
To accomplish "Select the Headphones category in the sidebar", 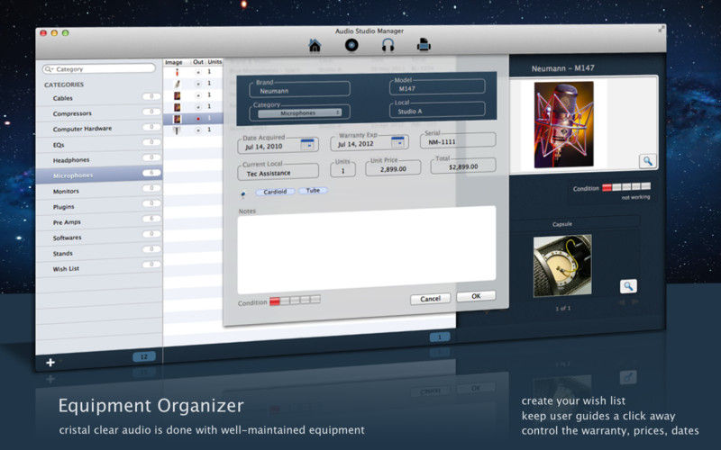I will coord(71,160).
